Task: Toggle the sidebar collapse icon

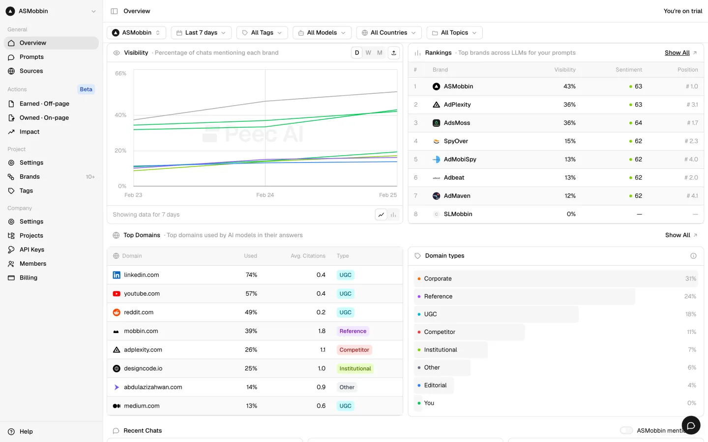Action: [114, 11]
